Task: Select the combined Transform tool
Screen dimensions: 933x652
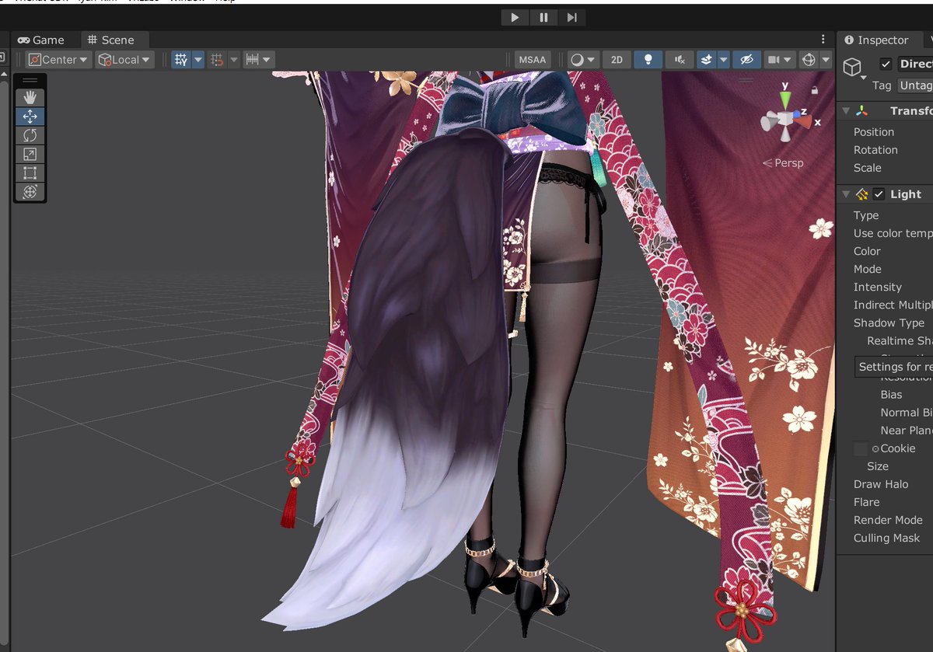Action: [x=30, y=191]
